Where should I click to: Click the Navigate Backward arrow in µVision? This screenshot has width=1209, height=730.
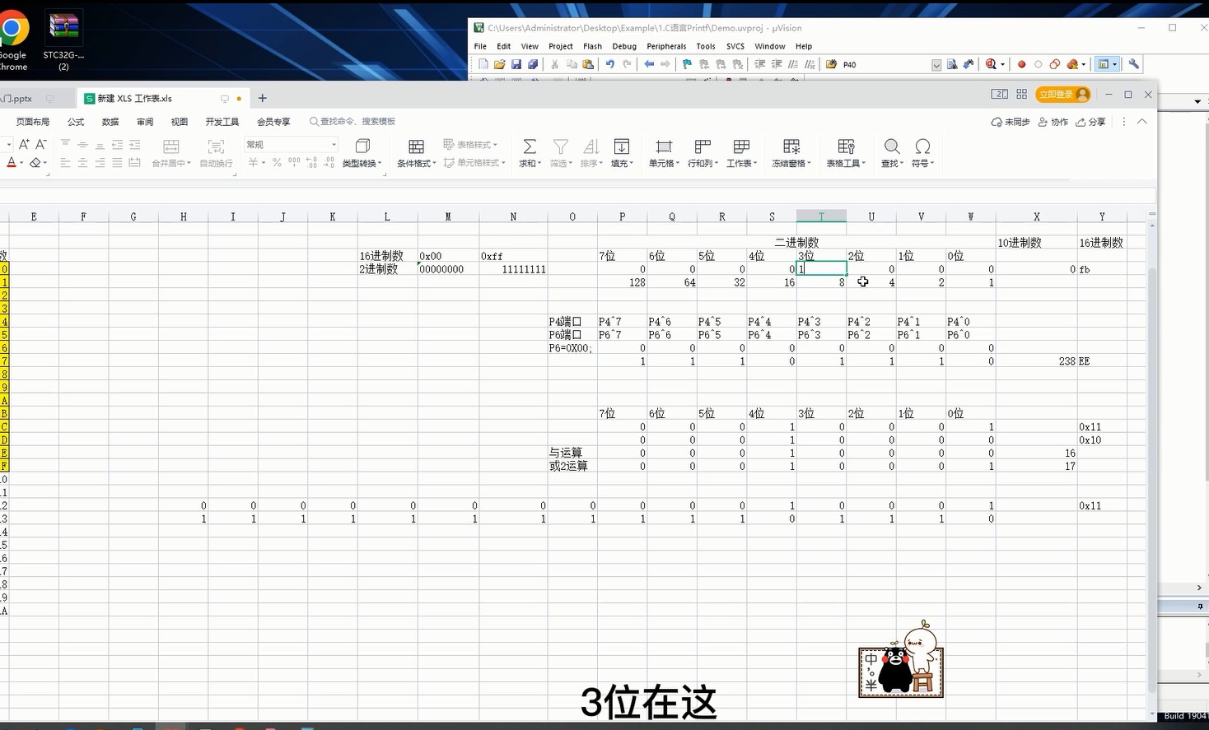tap(649, 64)
